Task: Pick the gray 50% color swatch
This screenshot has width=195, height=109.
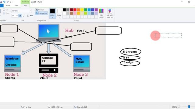Action: (x=68, y=10)
